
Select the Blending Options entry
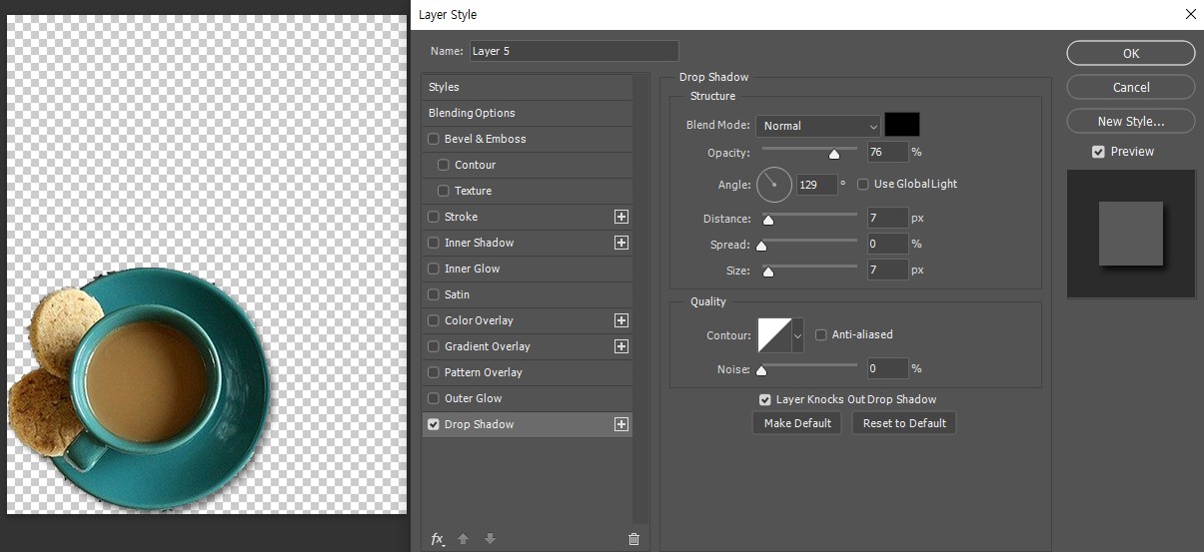[x=528, y=113]
